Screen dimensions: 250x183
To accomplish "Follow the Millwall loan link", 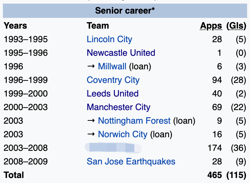I will [112, 66].
